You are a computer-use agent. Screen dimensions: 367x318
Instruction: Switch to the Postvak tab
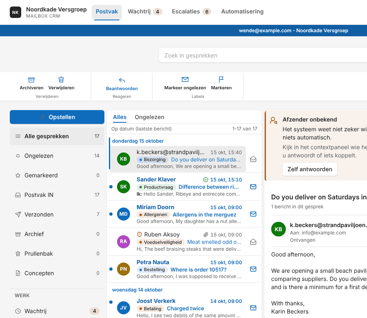pos(107,12)
